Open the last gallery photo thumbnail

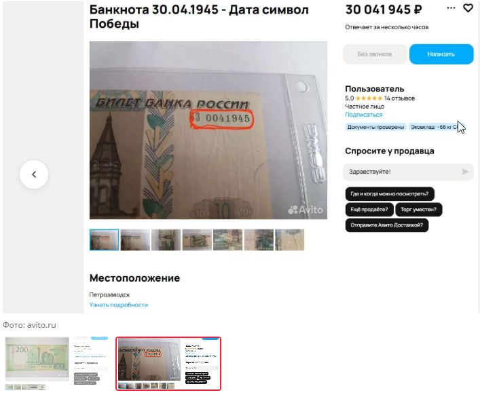pos(290,240)
